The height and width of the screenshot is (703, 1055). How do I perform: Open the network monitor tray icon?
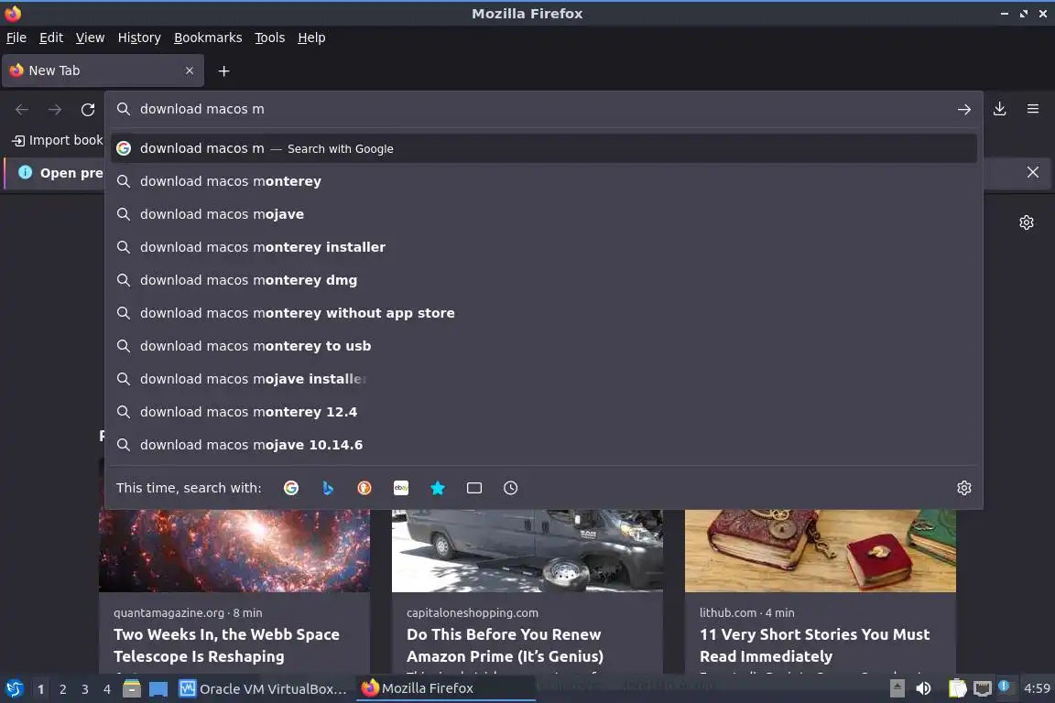(x=983, y=688)
